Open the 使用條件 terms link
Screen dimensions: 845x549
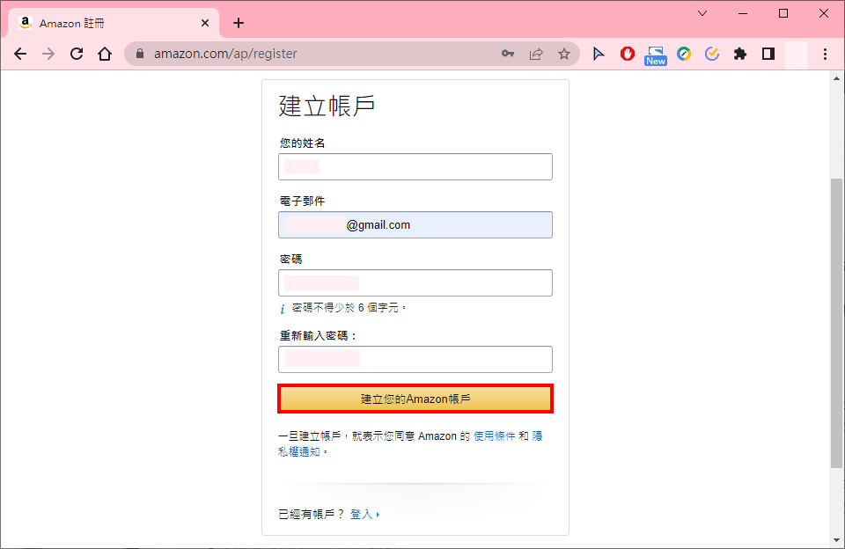(x=494, y=436)
